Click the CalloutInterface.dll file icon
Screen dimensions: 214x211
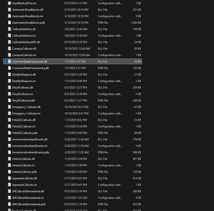(9, 29)
